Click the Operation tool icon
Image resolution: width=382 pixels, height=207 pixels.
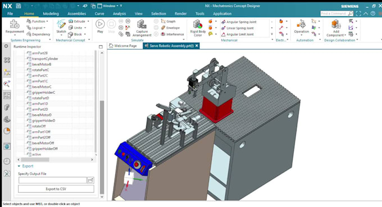(x=301, y=24)
